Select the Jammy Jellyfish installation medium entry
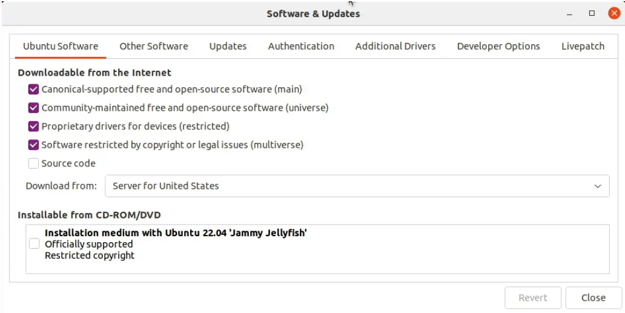Image resolution: width=625 pixels, height=313 pixels. coord(176,233)
